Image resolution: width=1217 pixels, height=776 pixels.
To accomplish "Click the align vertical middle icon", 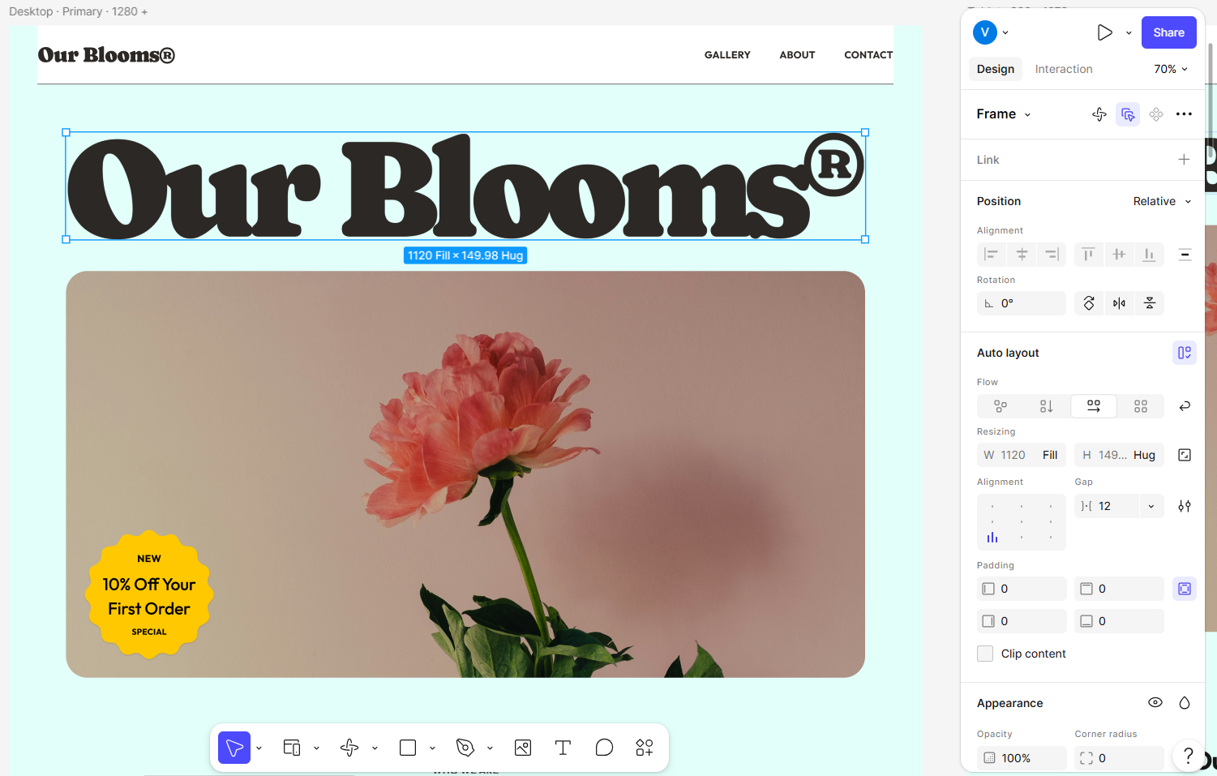I will pos(1119,255).
